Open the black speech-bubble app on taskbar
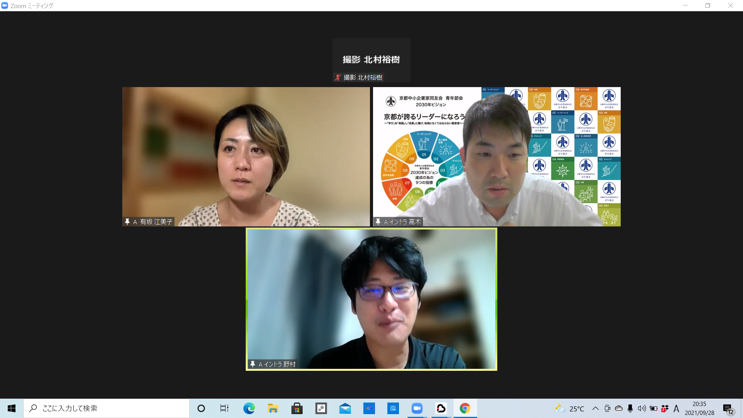The width and height of the screenshot is (743, 418). click(x=441, y=408)
